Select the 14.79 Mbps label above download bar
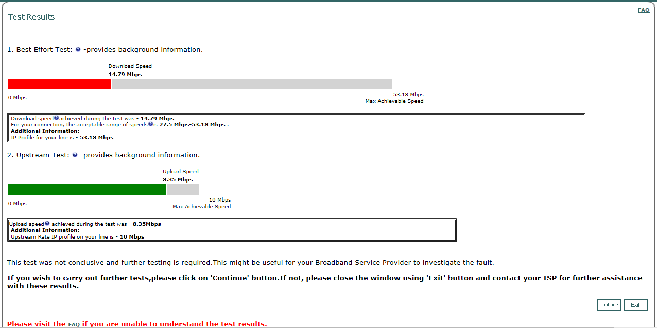 click(x=125, y=75)
